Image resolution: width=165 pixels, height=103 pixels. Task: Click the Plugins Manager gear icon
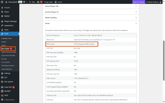tap(2, 21)
